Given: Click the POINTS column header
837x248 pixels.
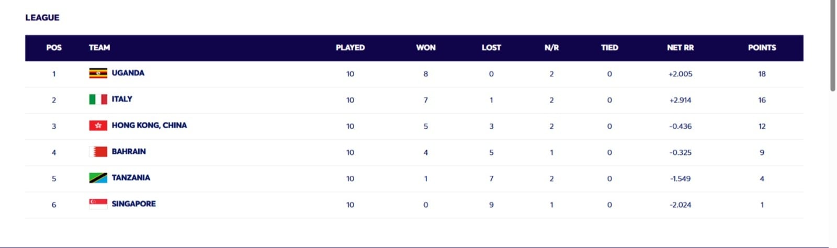Looking at the screenshot, I should (x=762, y=48).
